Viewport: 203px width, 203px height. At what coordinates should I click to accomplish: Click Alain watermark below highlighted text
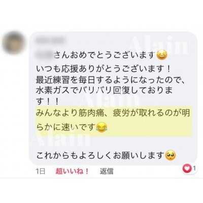[x=60, y=139]
